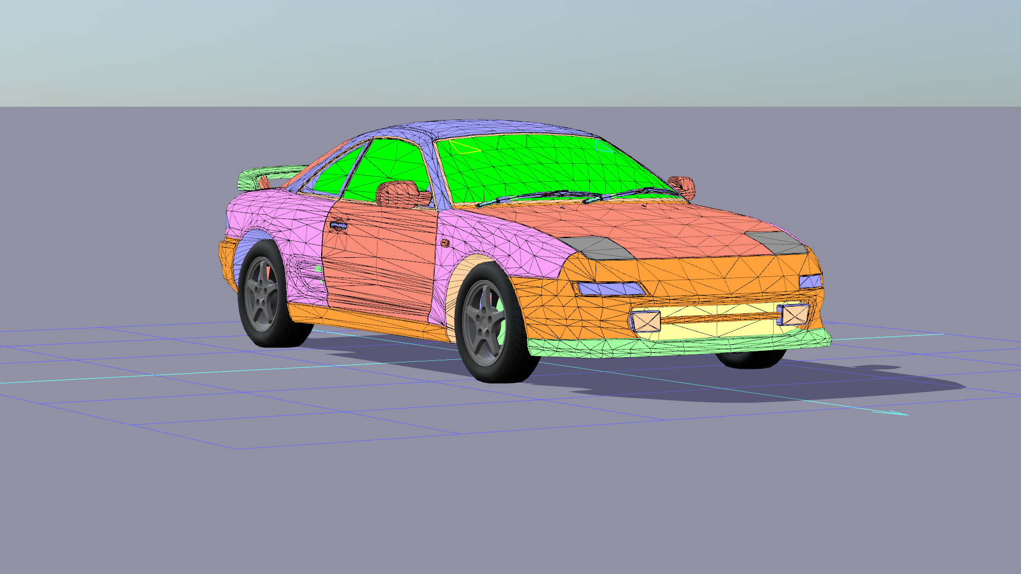Image resolution: width=1021 pixels, height=574 pixels.
Task: Select the rear wheel rim
Action: [x=262, y=294]
